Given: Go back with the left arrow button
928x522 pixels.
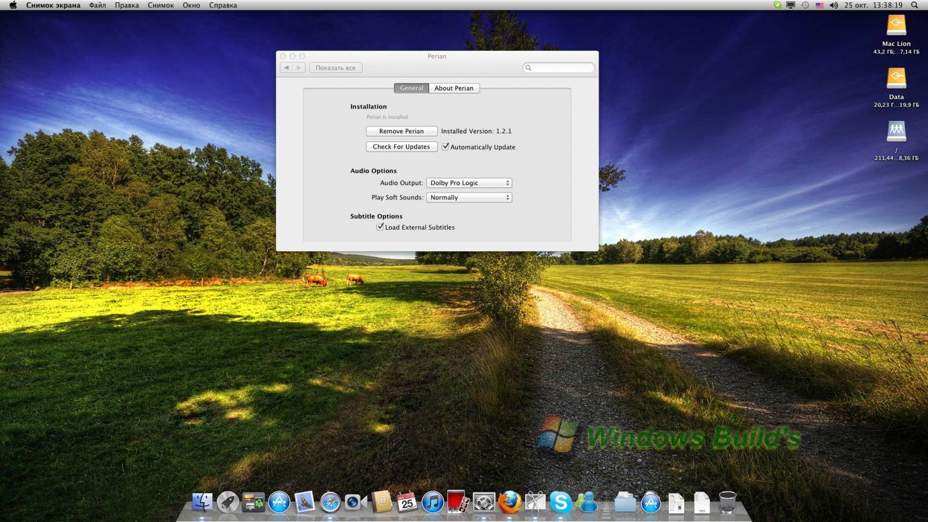Looking at the screenshot, I should [286, 68].
